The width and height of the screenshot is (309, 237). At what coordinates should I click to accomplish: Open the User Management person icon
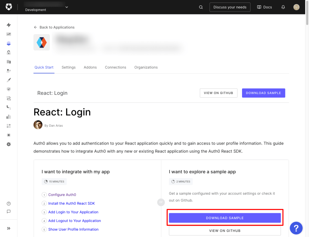point(9,71)
